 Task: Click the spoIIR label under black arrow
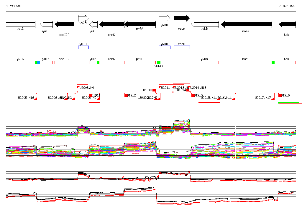(x=64, y=35)
